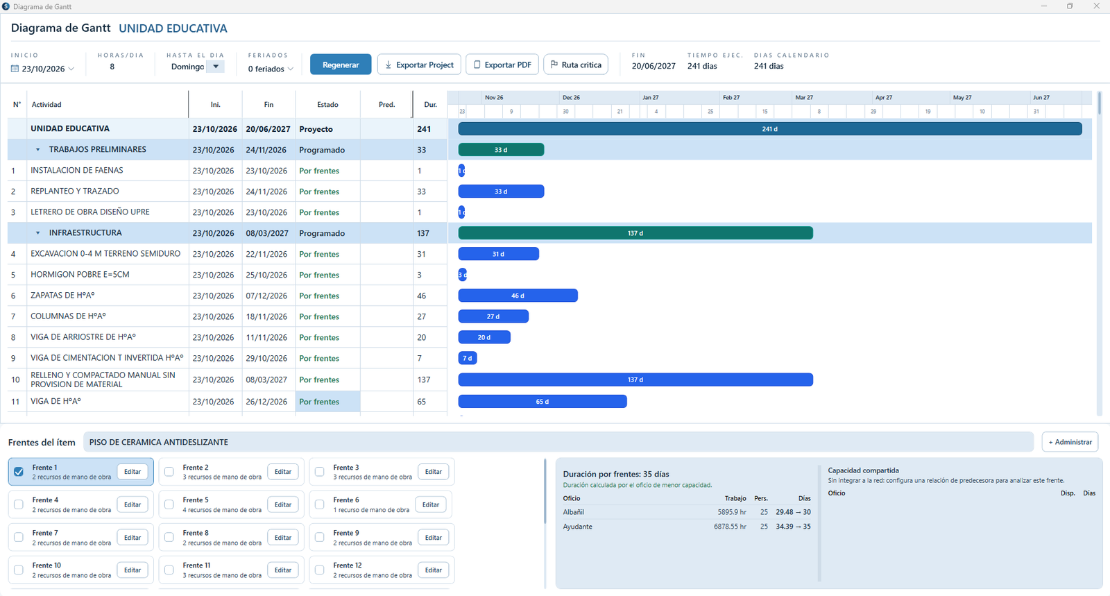
Task: Click the Pred. column header
Action: 387,105
